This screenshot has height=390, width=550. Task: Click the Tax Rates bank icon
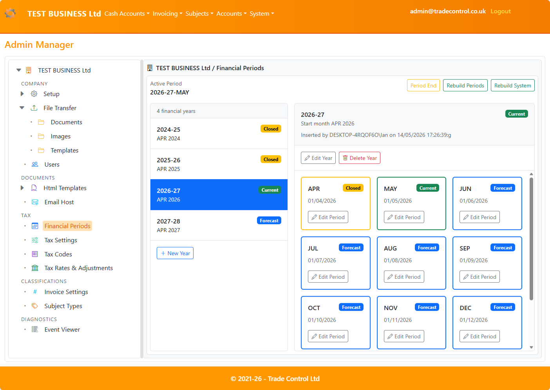pyautogui.click(x=35, y=268)
